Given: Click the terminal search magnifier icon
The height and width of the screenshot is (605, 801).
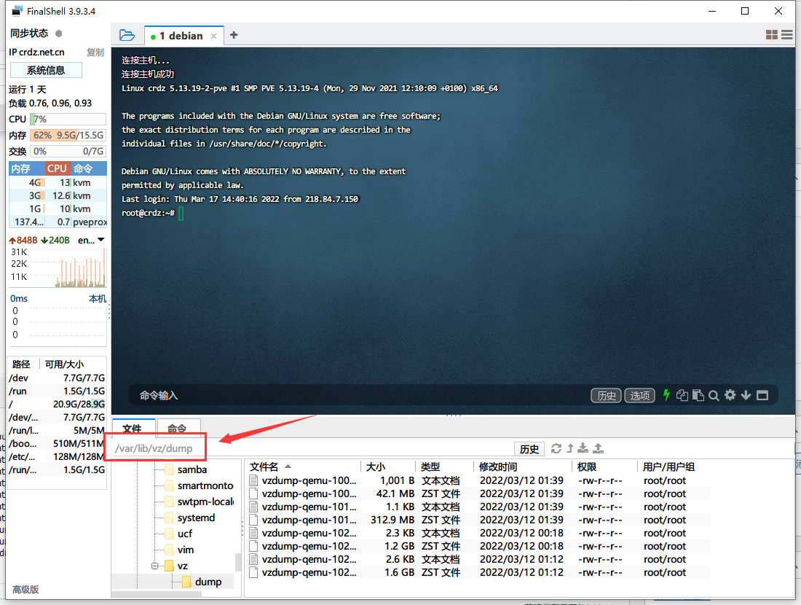Looking at the screenshot, I should pyautogui.click(x=714, y=395).
